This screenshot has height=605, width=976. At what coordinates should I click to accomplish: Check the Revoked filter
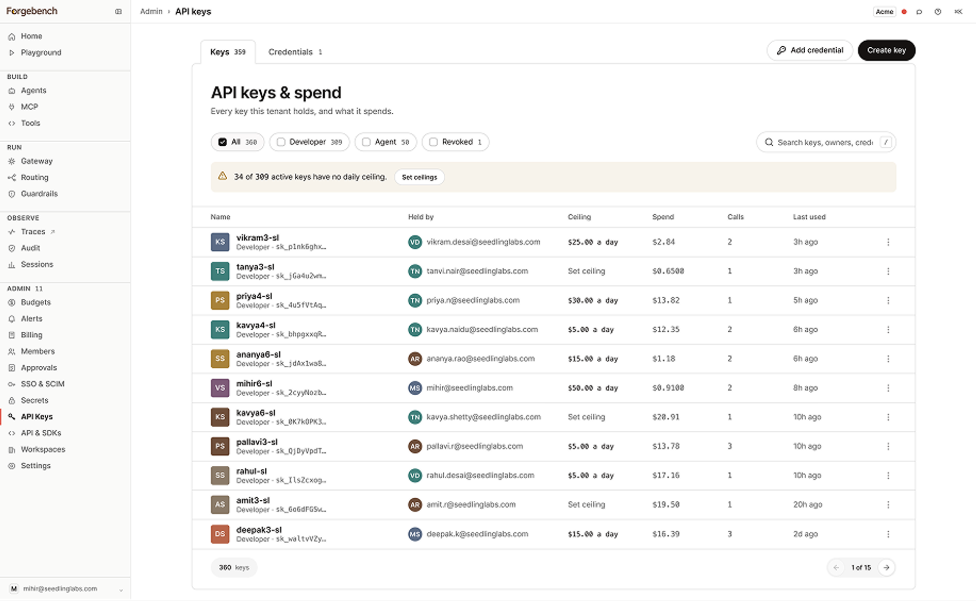(434, 142)
